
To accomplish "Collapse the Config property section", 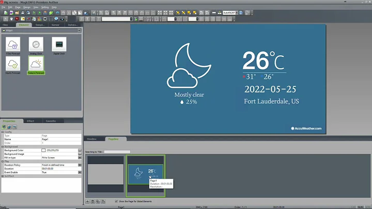I will tap(3, 132).
